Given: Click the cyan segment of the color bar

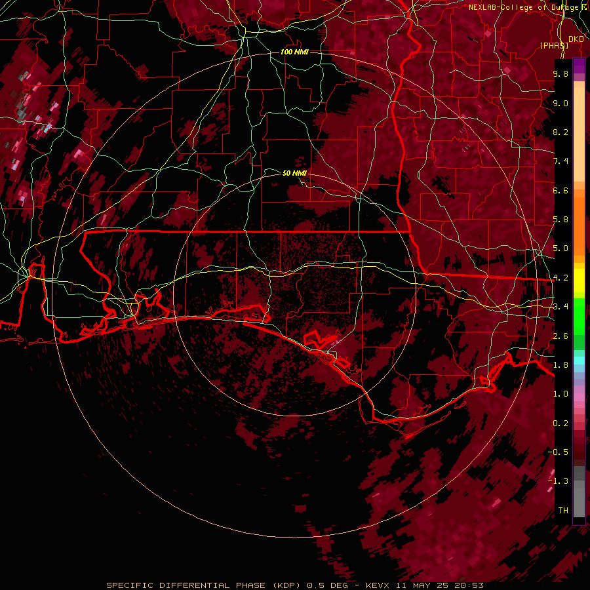Looking at the screenshot, I should point(579,361).
